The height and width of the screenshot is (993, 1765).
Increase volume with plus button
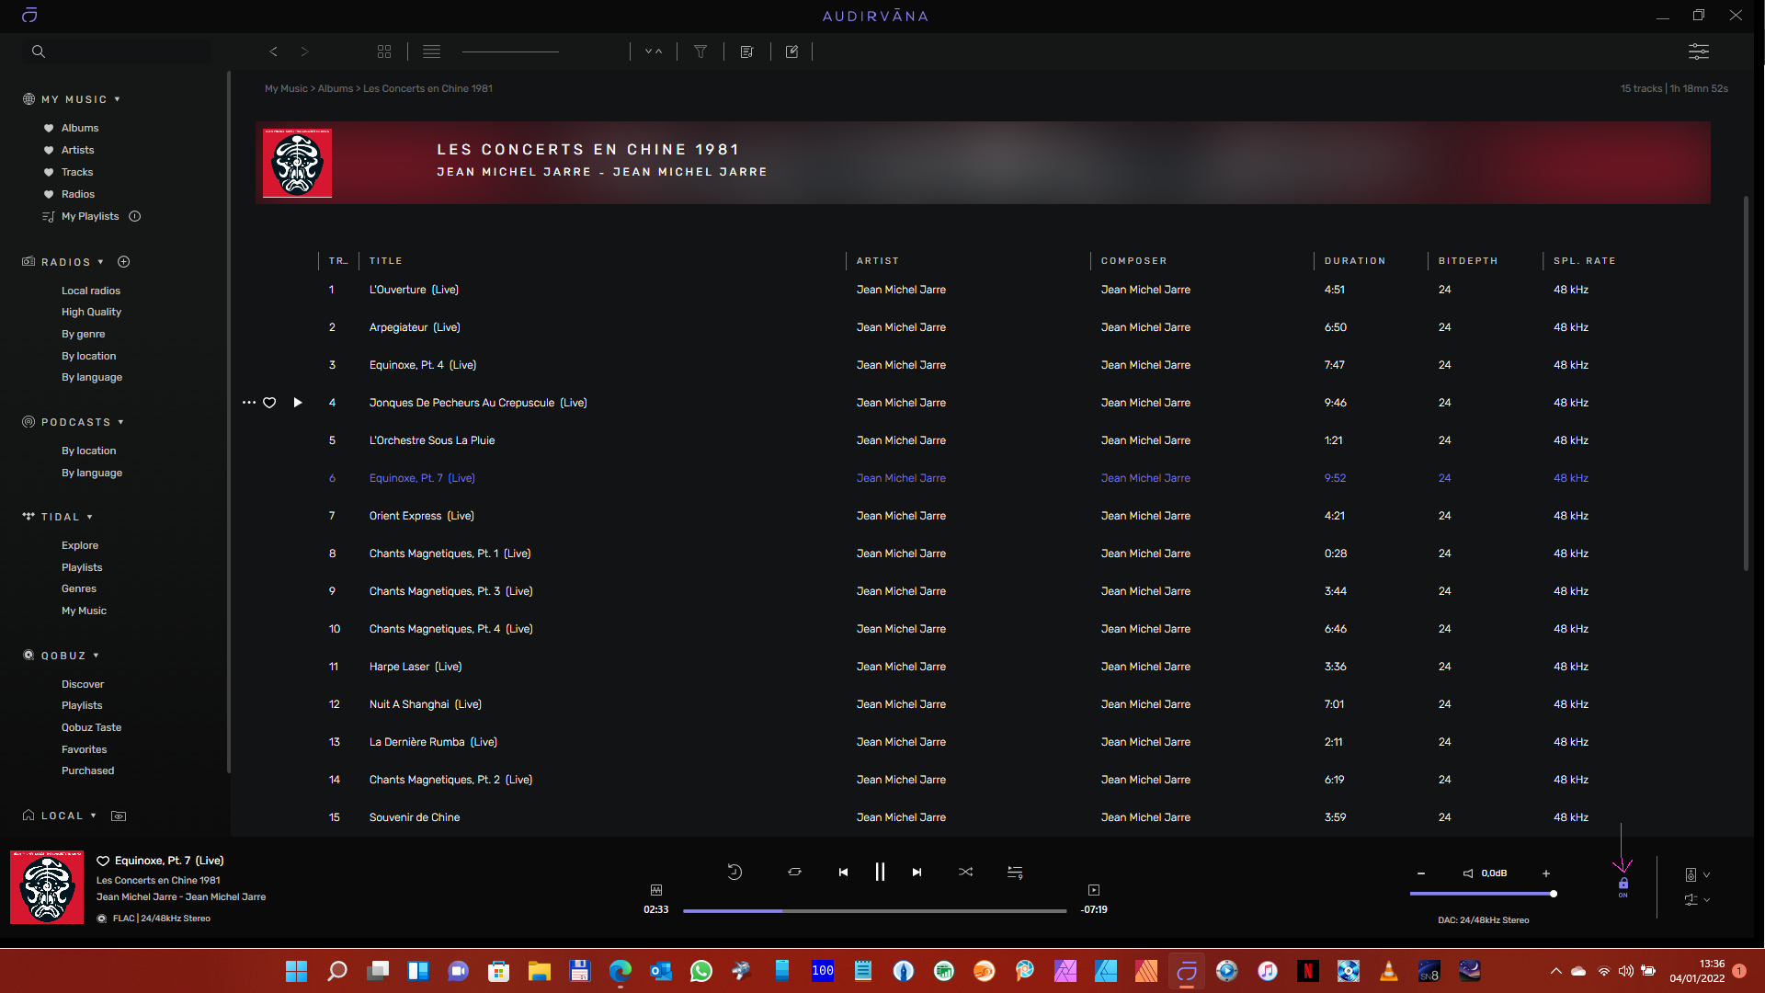pos(1546,873)
